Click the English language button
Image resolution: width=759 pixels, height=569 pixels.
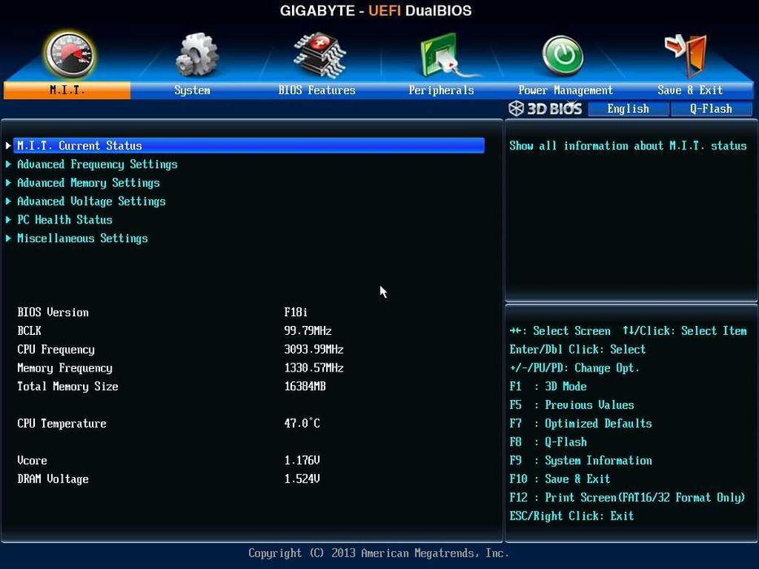point(628,109)
